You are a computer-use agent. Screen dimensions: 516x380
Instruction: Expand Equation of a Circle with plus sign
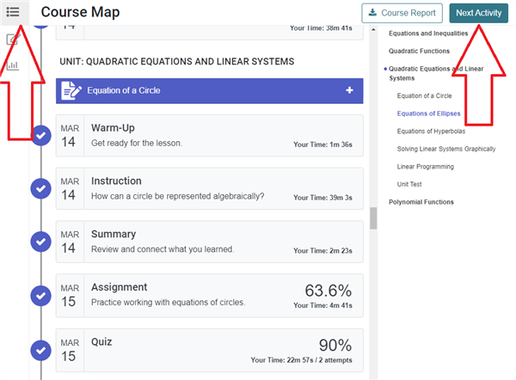coord(349,90)
